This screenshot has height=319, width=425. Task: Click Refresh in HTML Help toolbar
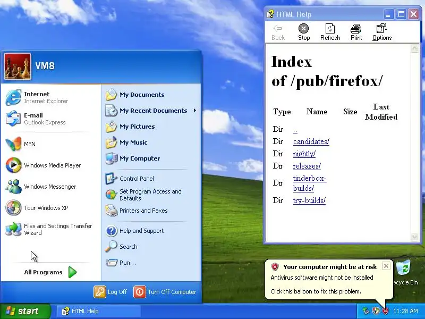click(330, 32)
